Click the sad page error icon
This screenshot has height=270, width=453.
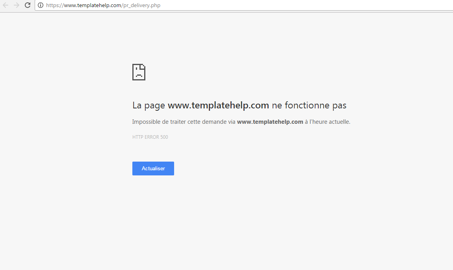point(139,72)
